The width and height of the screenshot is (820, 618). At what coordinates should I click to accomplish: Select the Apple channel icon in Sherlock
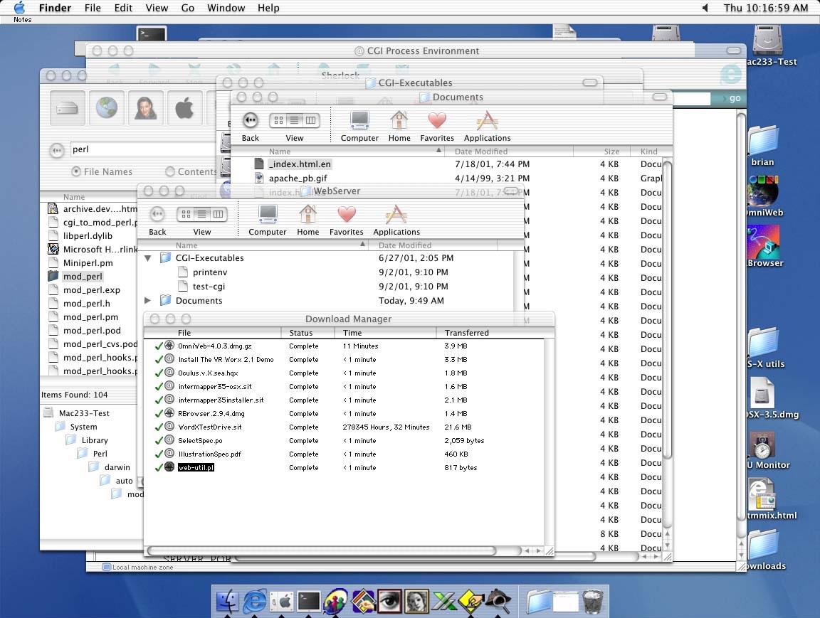pyautogui.click(x=184, y=109)
